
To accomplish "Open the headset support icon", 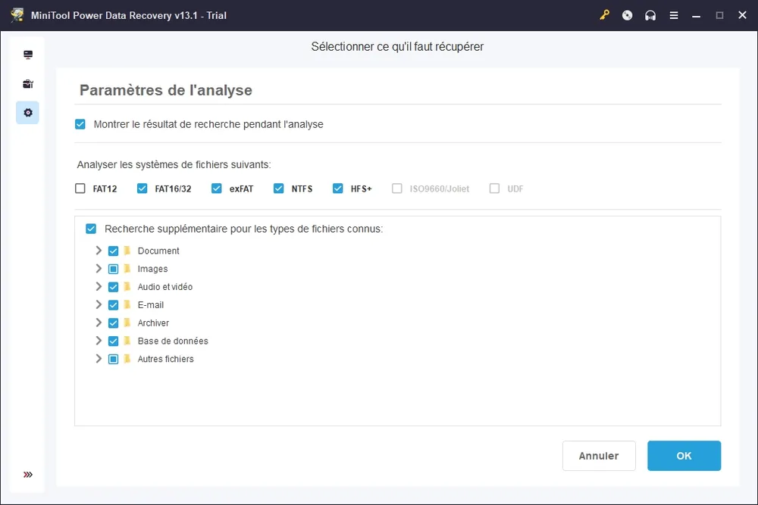I will (650, 15).
